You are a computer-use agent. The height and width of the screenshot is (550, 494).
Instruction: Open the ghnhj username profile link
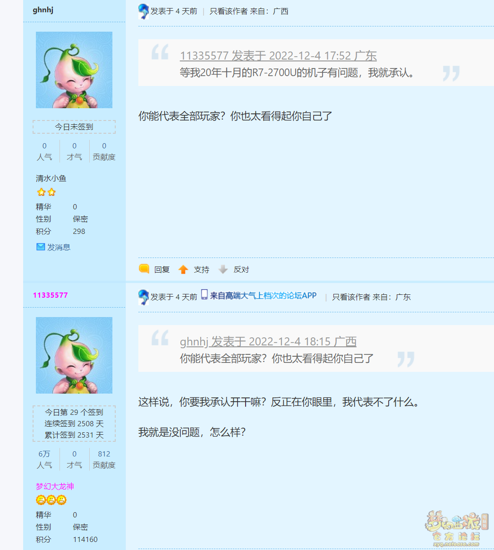(43, 10)
